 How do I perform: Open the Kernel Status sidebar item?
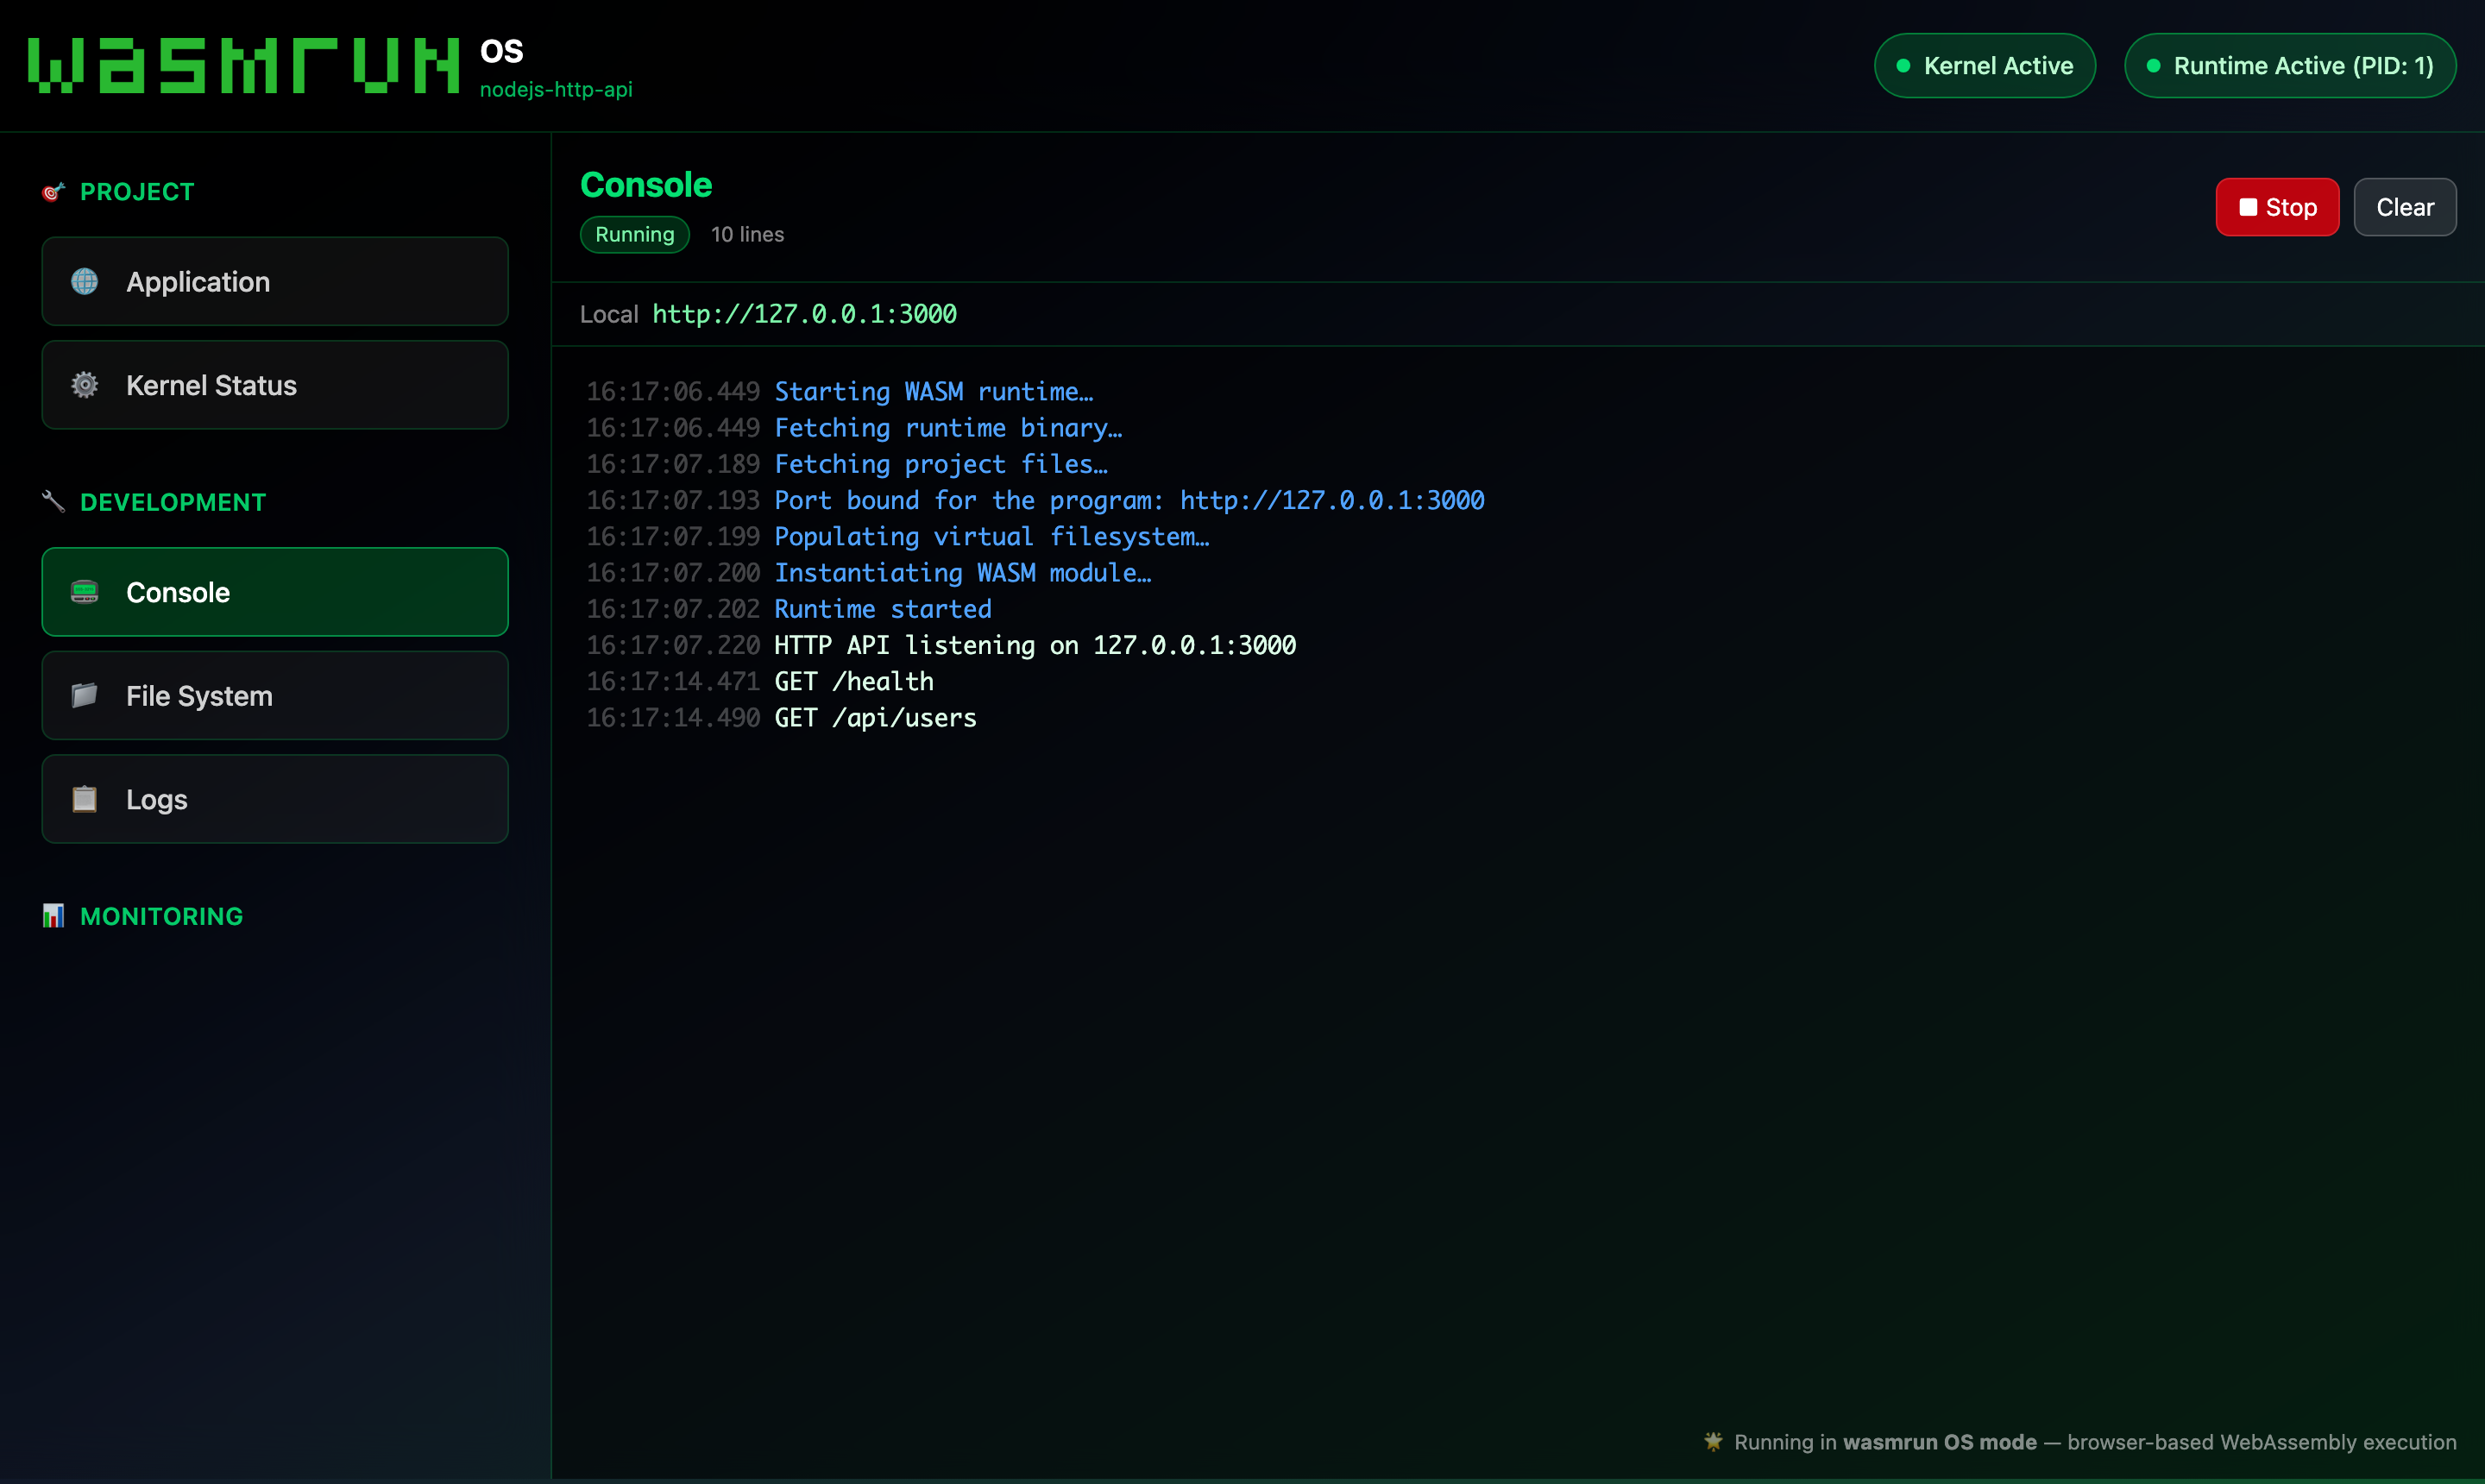(x=275, y=385)
